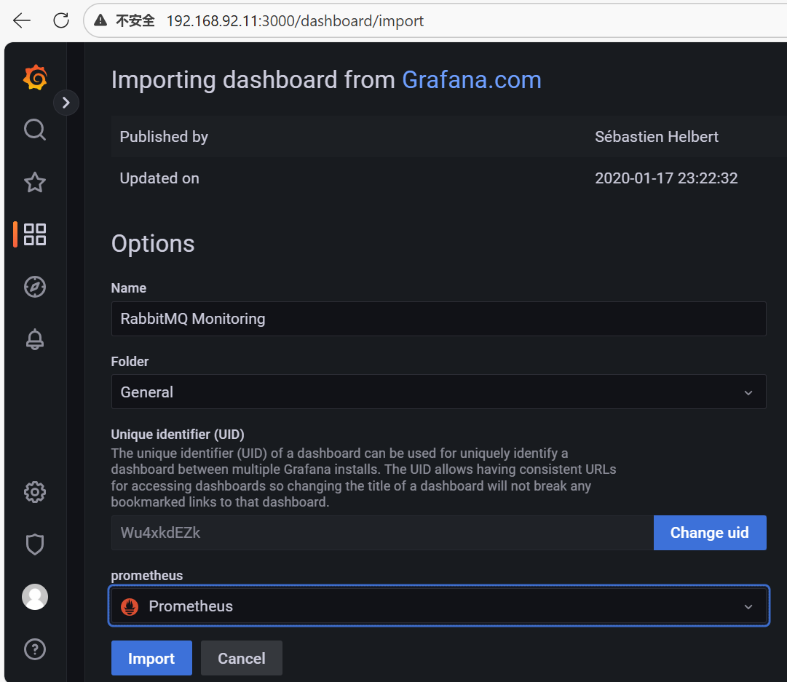787x682 pixels.
Task: Expand the sidebar navigation arrow
Action: click(66, 103)
